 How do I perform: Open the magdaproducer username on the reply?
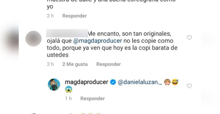(87, 82)
